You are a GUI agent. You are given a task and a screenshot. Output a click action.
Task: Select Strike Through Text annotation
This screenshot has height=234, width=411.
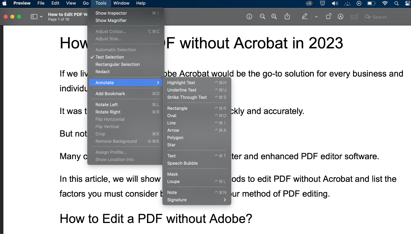(187, 97)
